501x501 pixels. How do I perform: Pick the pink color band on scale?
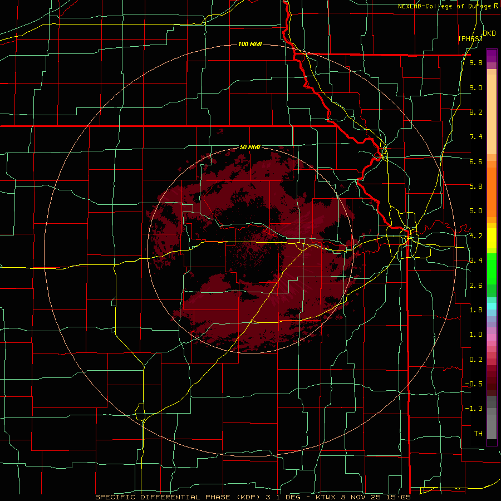(492, 337)
